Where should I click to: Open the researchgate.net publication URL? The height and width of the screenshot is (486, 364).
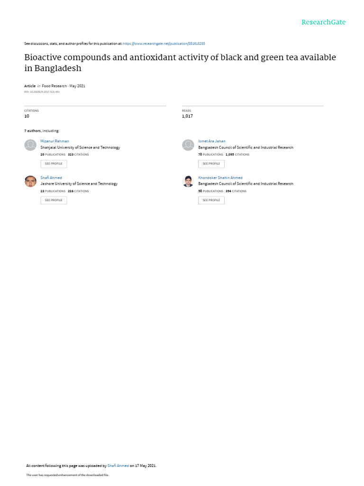164,44
